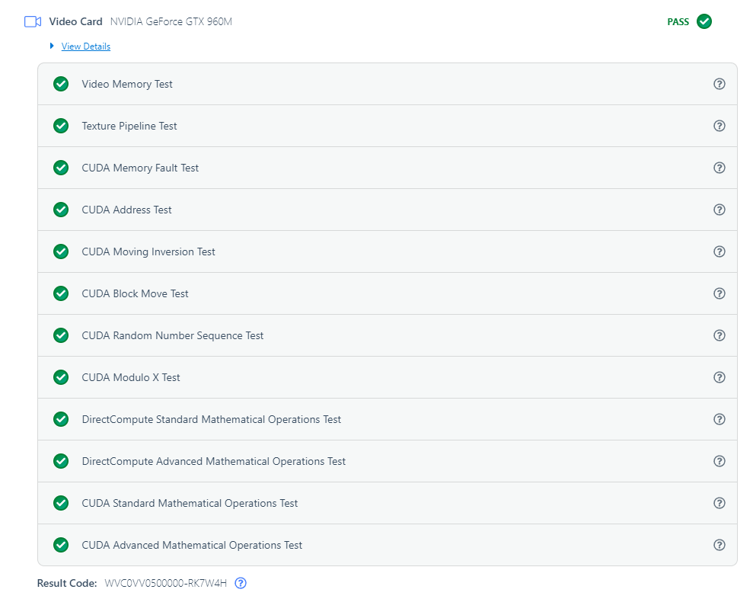Click help for CUDA Advanced Mathematical Operations Test
This screenshot has width=753, height=599.
(719, 545)
